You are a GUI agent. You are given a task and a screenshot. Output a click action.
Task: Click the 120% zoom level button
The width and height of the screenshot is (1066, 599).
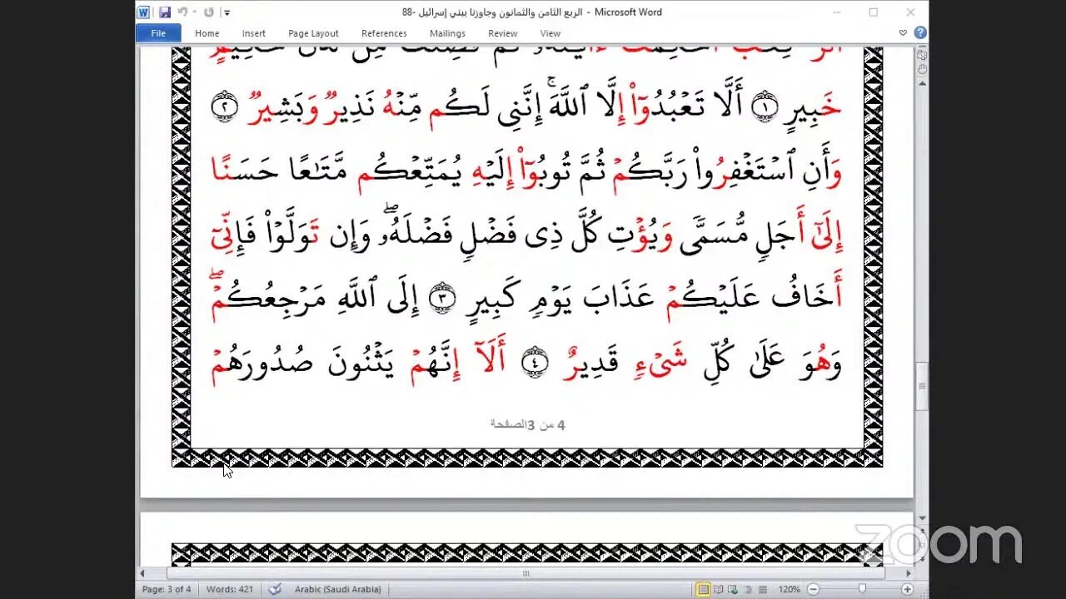pos(788,589)
